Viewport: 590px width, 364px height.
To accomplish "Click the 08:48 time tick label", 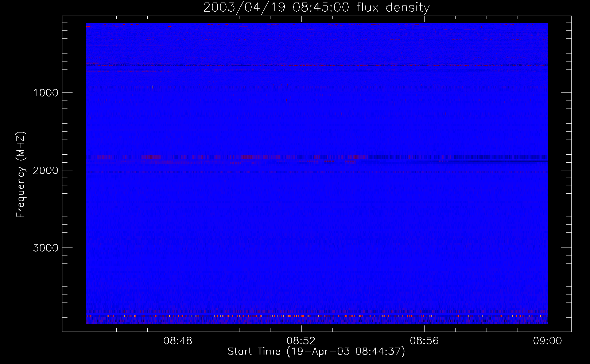I will click(178, 341).
